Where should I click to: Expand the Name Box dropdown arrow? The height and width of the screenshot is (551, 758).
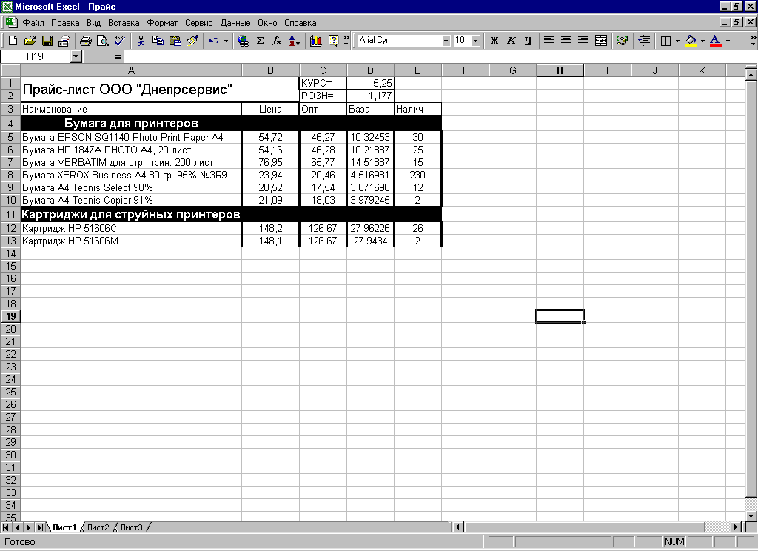[x=76, y=56]
